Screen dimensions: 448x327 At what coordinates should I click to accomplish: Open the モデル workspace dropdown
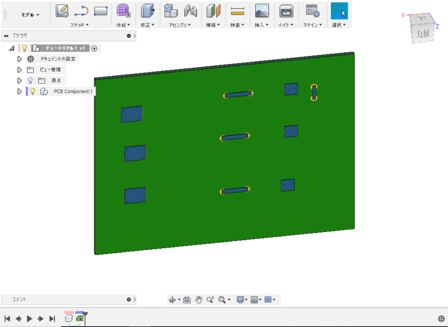tap(30, 15)
